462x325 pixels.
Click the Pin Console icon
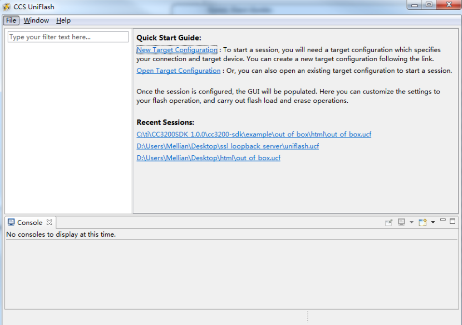point(389,222)
